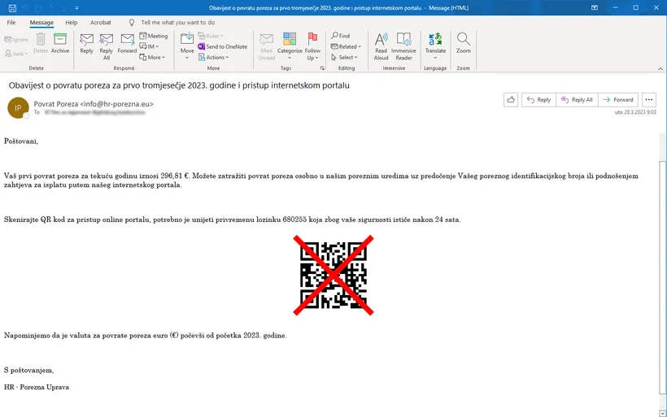The image size is (667, 417).
Task: Expand Related dropdown
Action: coord(346,46)
